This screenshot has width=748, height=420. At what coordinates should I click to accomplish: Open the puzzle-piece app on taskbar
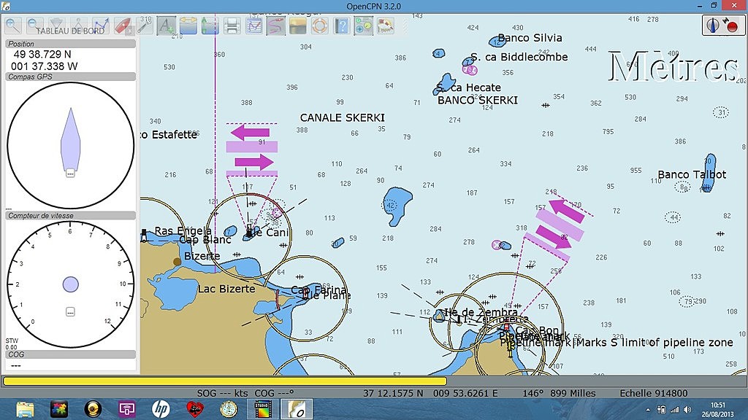pos(59,409)
